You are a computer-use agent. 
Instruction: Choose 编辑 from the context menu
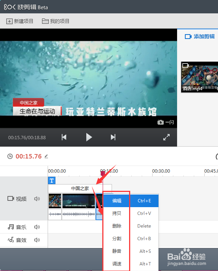131,201
